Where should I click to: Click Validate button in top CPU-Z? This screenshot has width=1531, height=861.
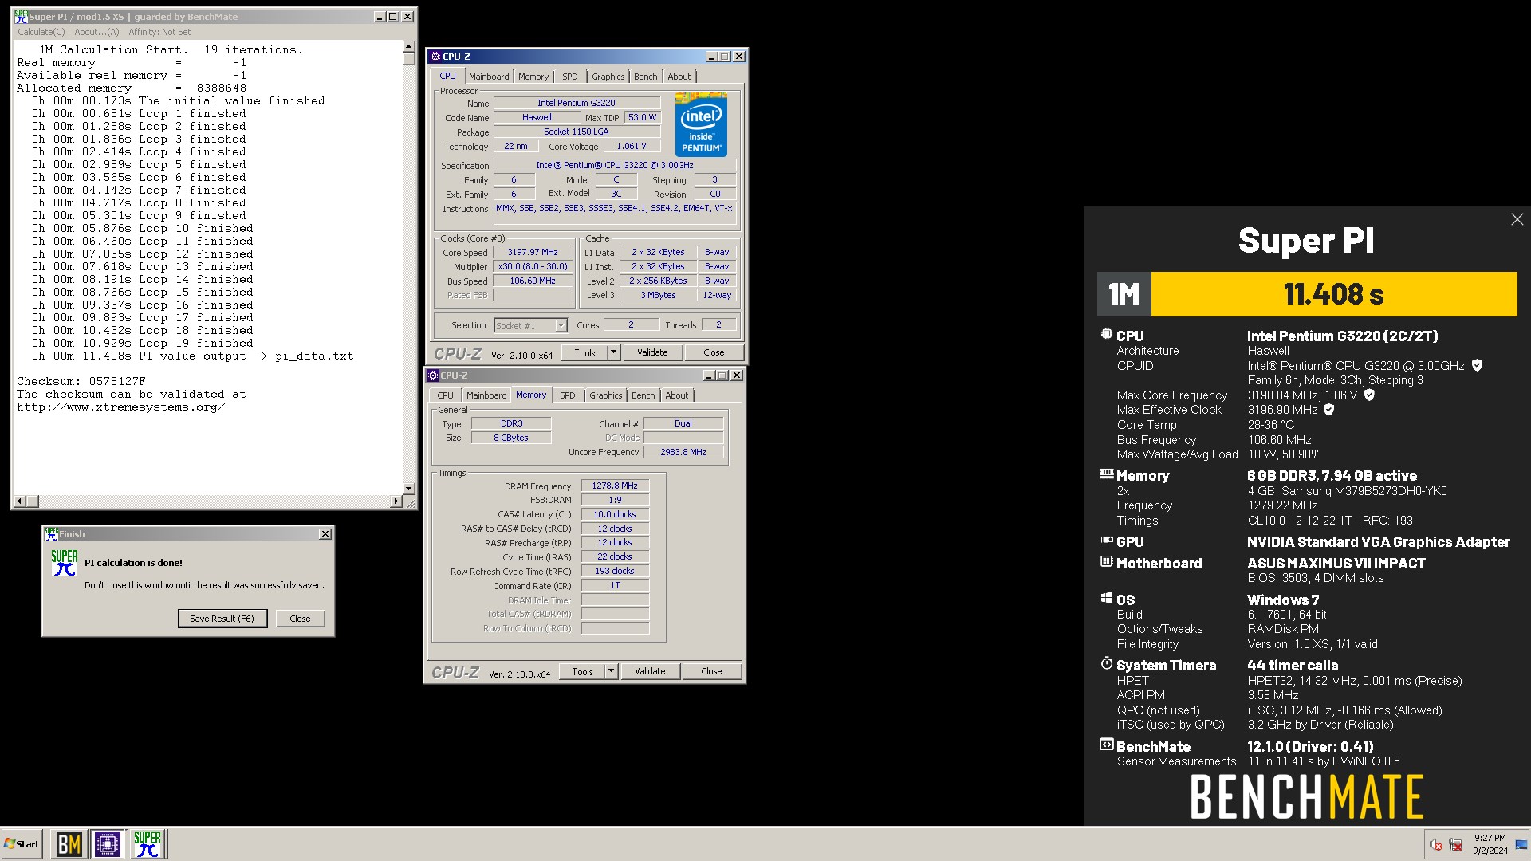coord(652,352)
